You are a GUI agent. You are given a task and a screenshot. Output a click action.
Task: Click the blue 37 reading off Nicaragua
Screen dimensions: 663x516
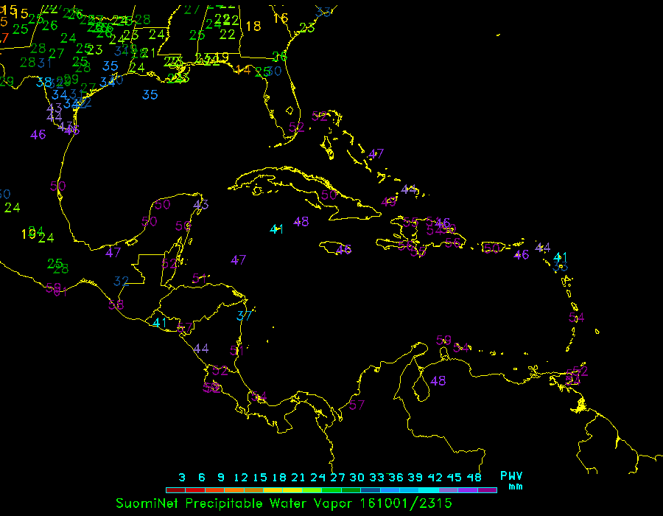245,315
